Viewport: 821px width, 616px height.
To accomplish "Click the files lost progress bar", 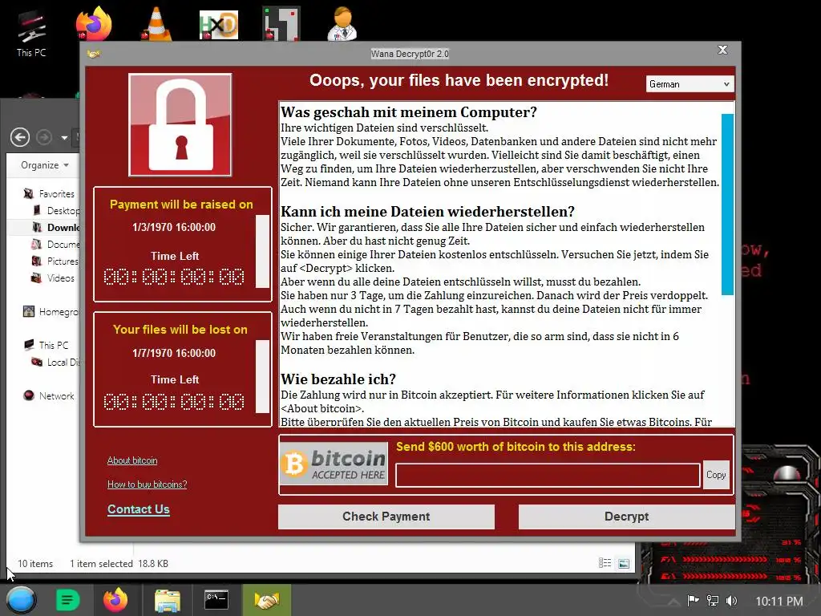I will [262, 376].
